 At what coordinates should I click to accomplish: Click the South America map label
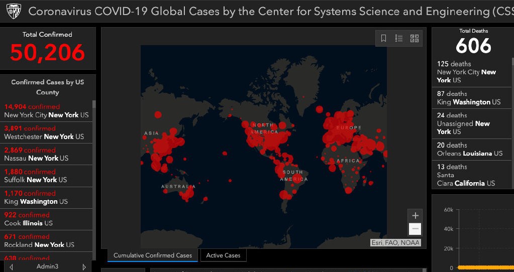pyautogui.click(x=294, y=176)
